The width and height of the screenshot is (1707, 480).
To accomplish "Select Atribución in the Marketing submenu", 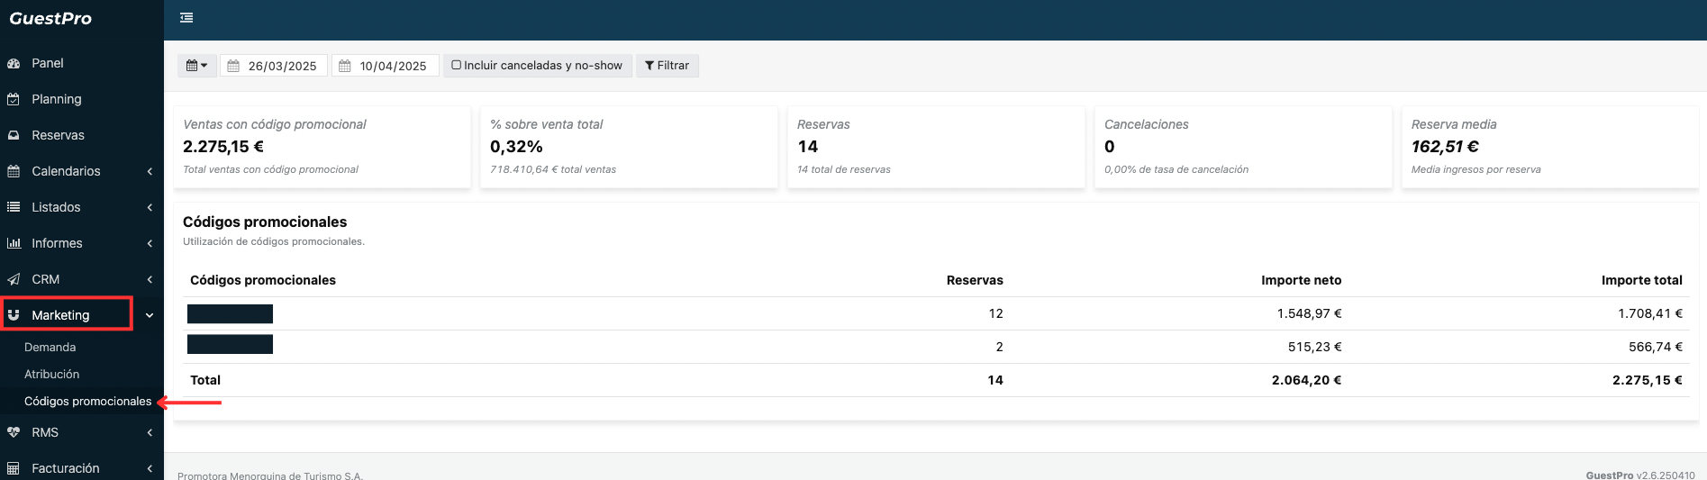I will [52, 374].
